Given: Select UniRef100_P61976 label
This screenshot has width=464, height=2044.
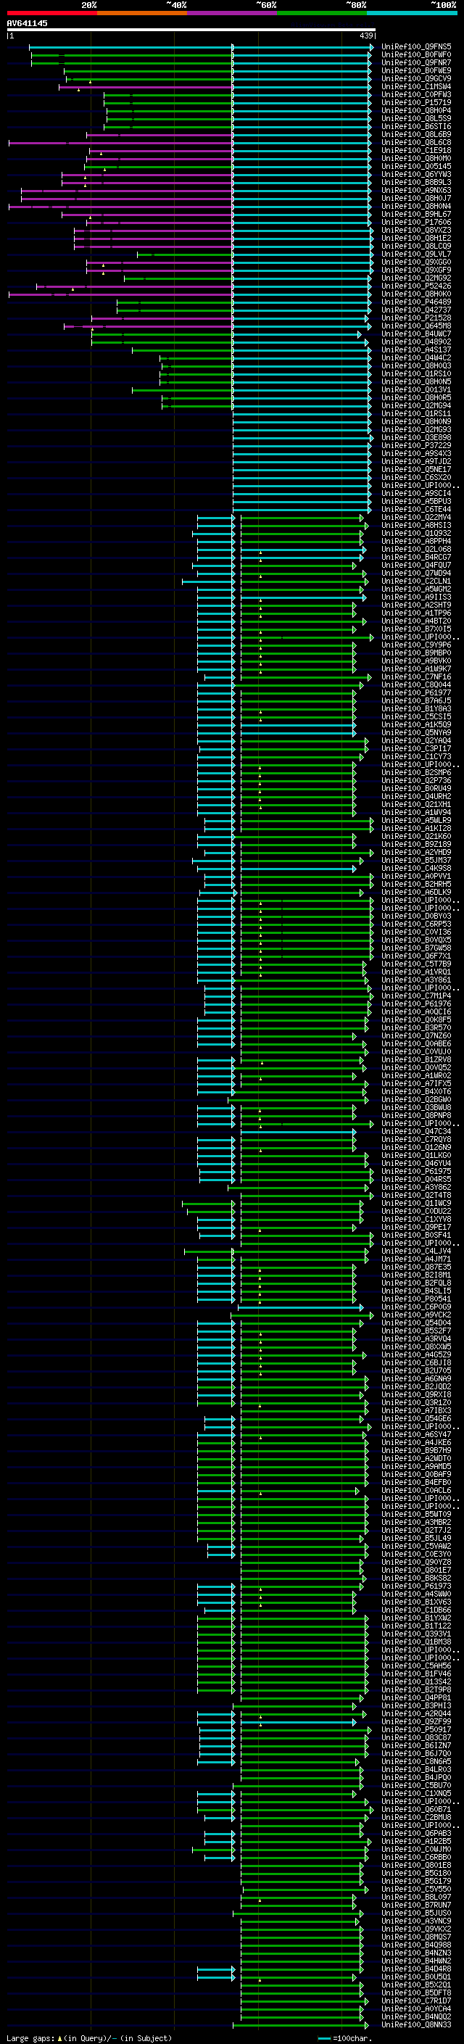Looking at the screenshot, I should coord(415,1004).
